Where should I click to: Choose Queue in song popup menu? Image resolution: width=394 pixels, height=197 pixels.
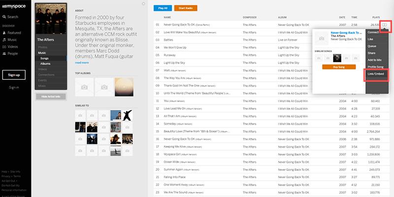(x=372, y=46)
